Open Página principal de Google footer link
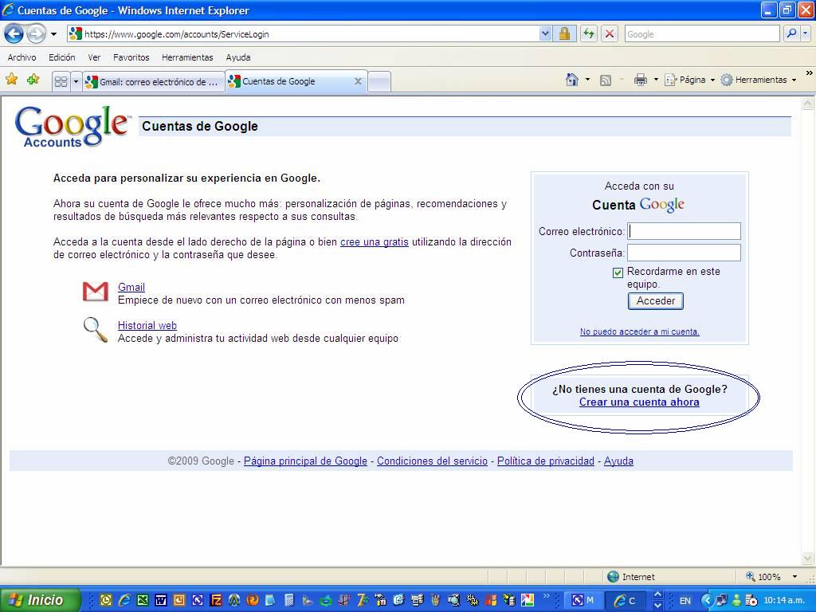This screenshot has width=816, height=612. click(x=305, y=461)
